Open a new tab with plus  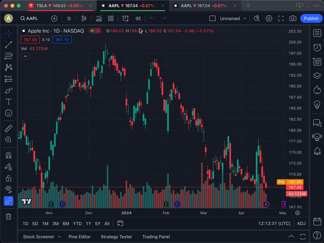point(248,6)
